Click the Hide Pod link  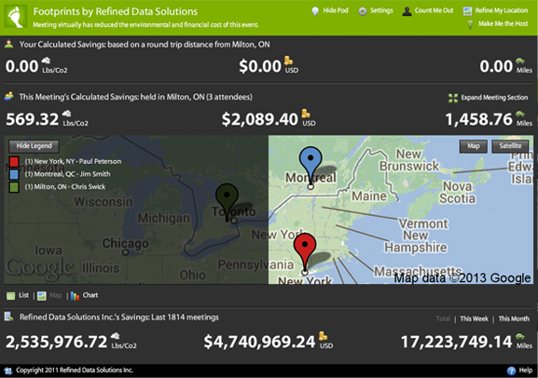pyautogui.click(x=336, y=10)
